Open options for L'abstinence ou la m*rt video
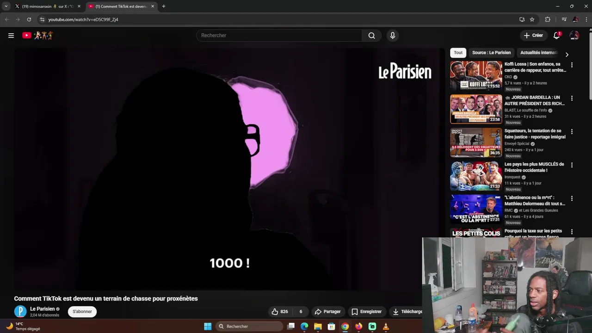Screen dimensions: 592x333 click(572, 198)
